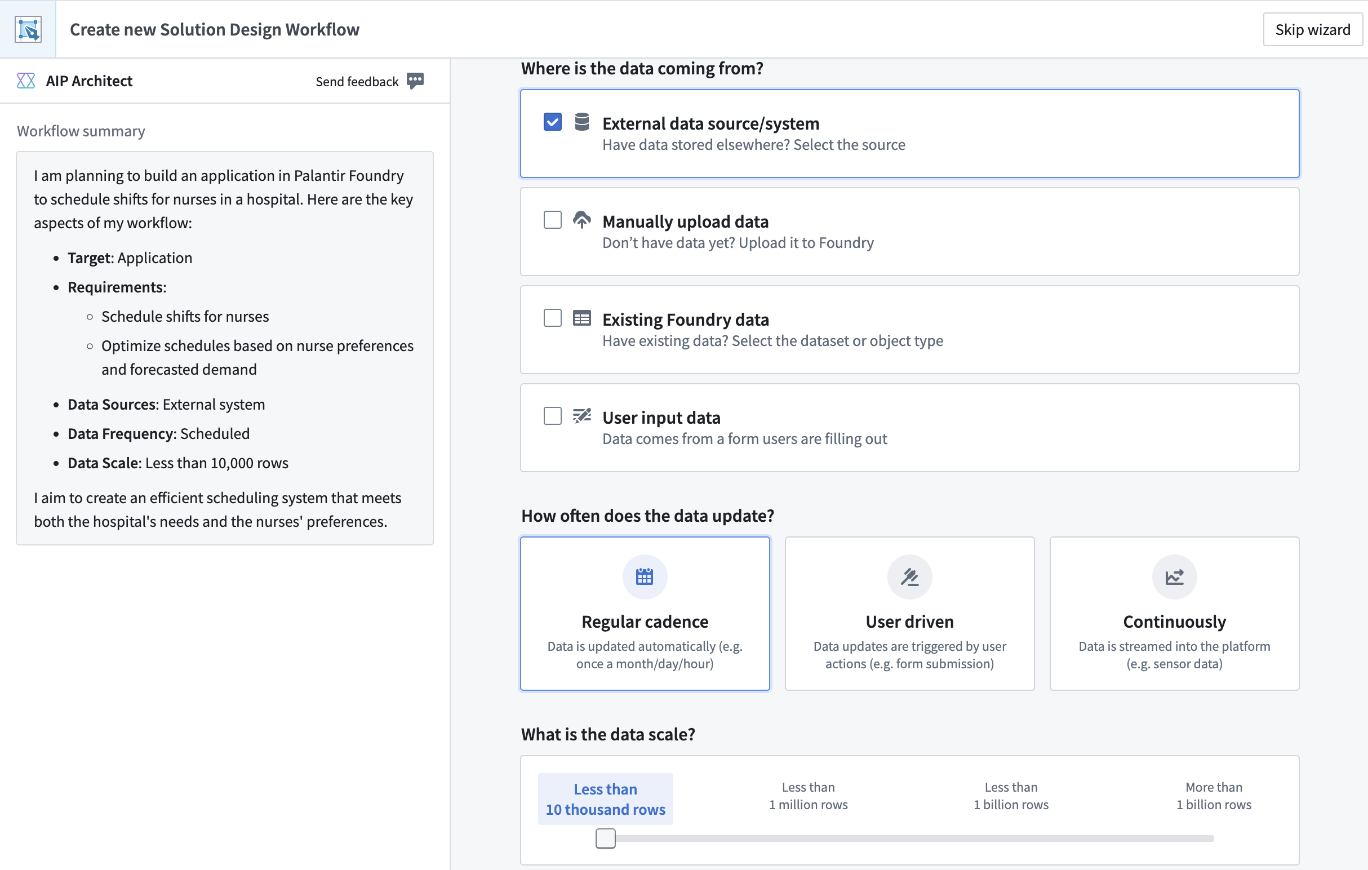Select Less than 10 thousand rows label
1368x870 pixels.
point(606,799)
